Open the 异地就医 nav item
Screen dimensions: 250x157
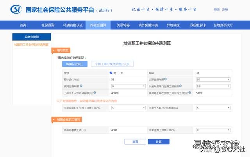pyautogui.click(x=173, y=25)
